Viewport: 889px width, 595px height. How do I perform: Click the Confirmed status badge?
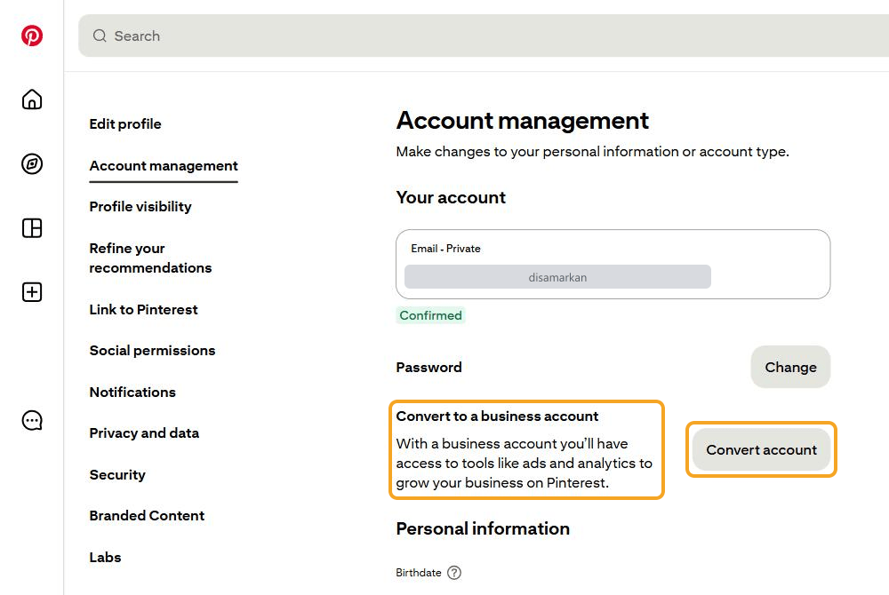tap(431, 315)
